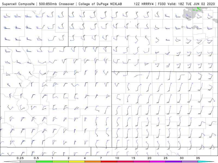Click the lavender 30–35 color bar segment

[x=190, y=162]
